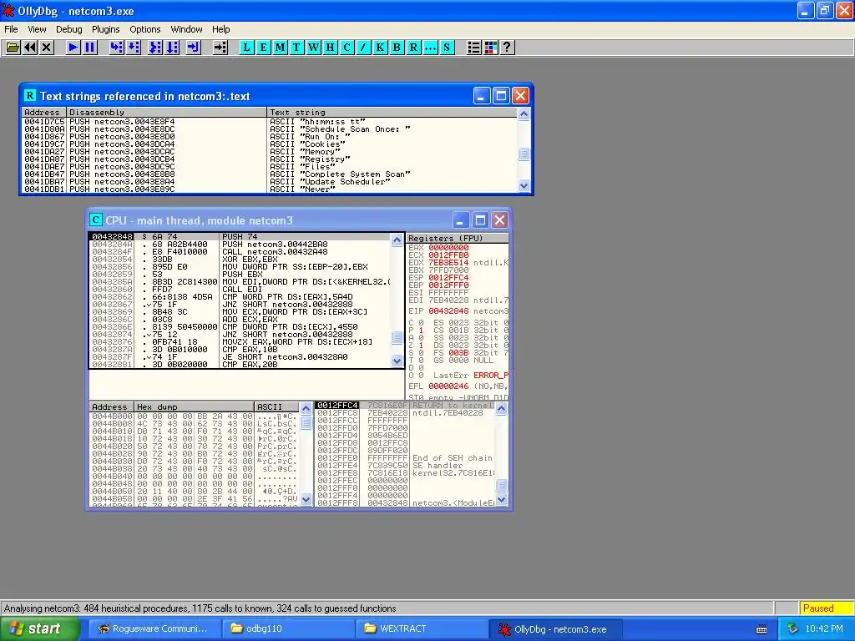Select the "Registry" string row
The width and height of the screenshot is (855, 641).
pos(270,159)
